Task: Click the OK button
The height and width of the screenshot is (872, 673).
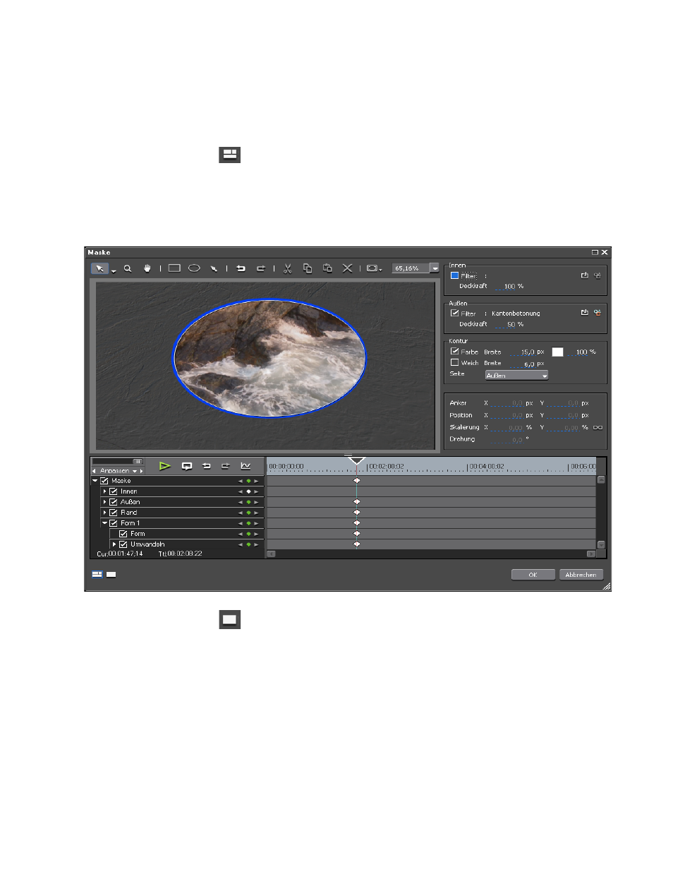Action: (x=533, y=575)
